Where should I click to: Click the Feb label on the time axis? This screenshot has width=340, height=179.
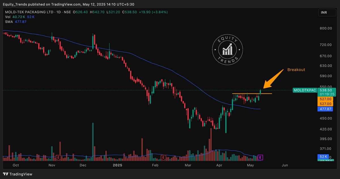(x=155, y=165)
